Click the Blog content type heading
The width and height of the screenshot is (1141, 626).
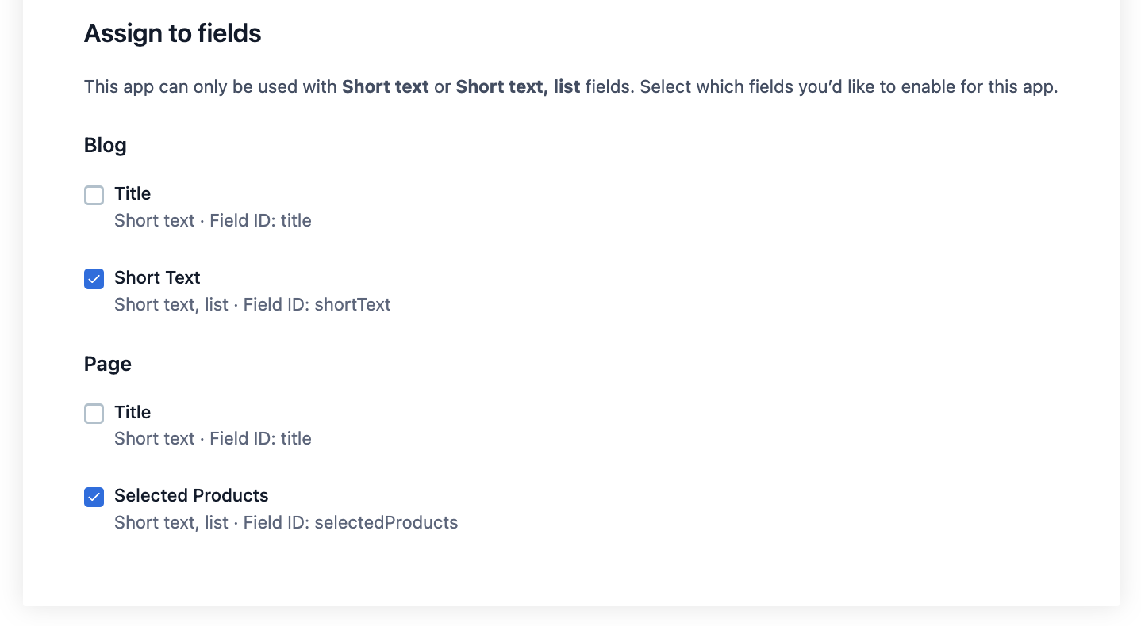(x=105, y=145)
